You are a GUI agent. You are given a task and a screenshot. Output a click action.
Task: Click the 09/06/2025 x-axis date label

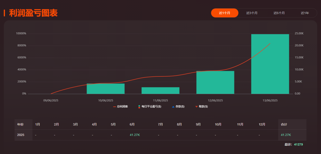(x=51, y=100)
